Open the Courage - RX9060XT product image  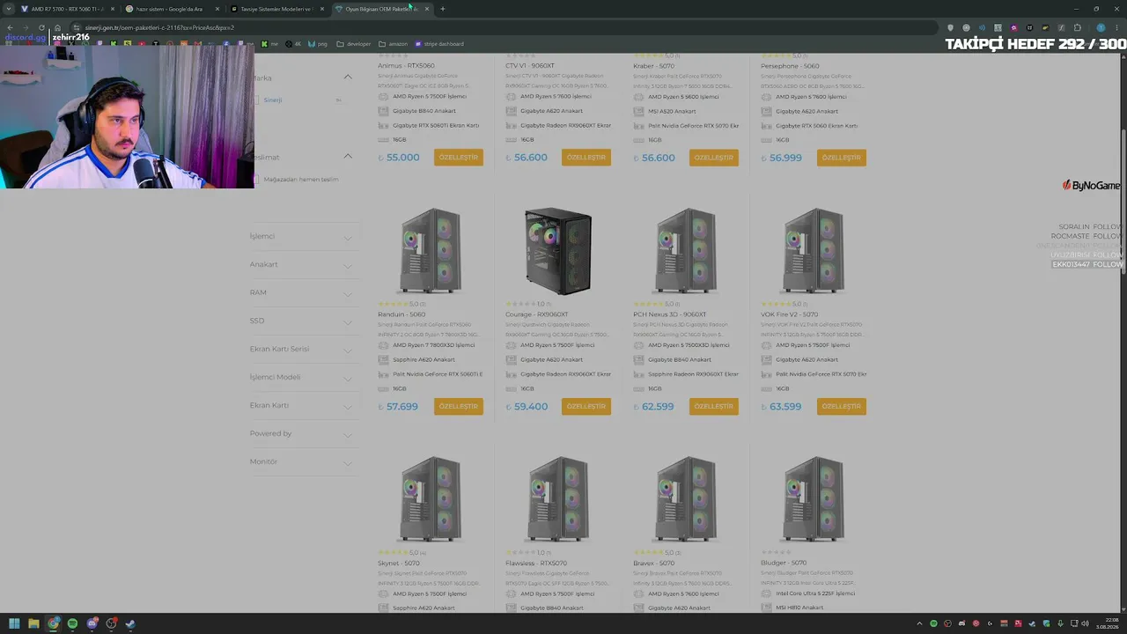click(x=558, y=251)
